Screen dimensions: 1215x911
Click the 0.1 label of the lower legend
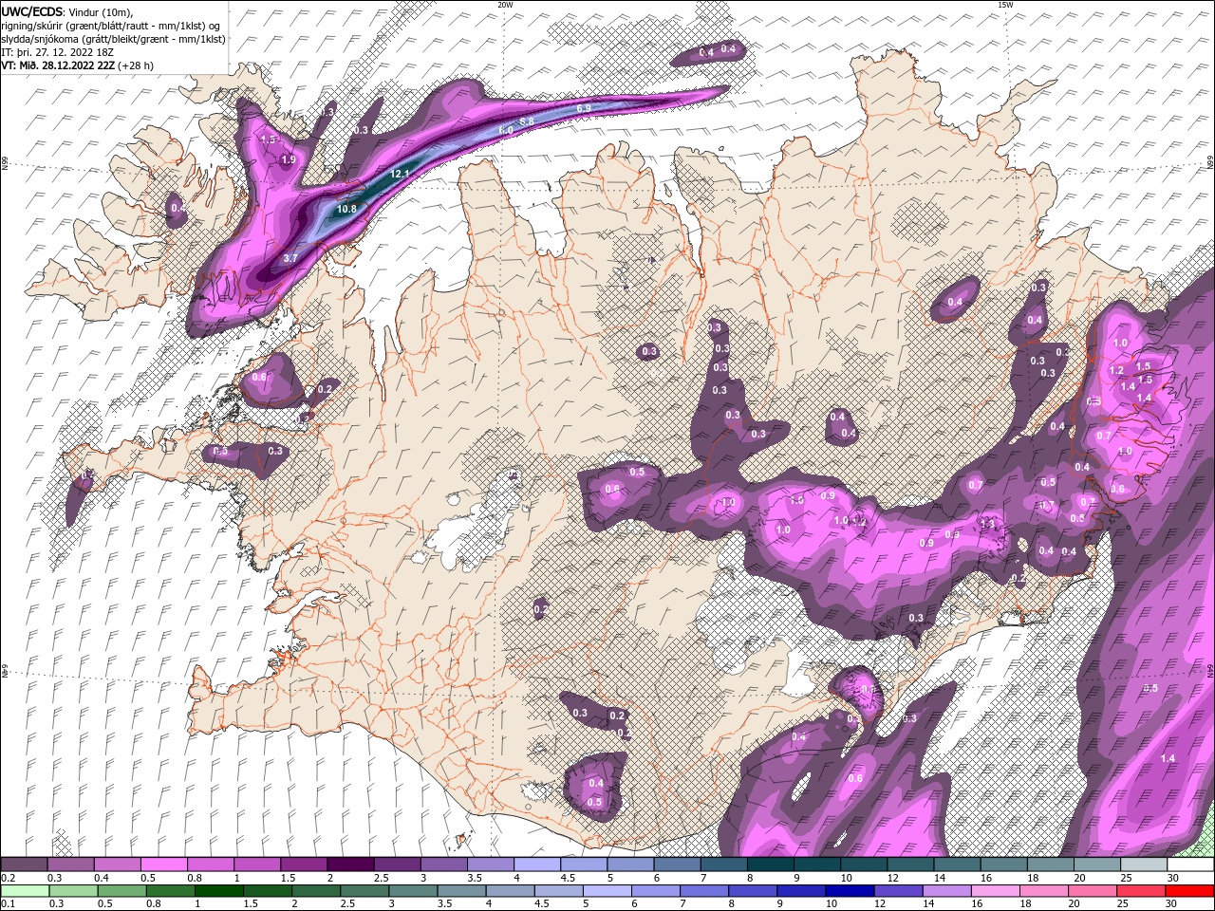pyautogui.click(x=8, y=903)
